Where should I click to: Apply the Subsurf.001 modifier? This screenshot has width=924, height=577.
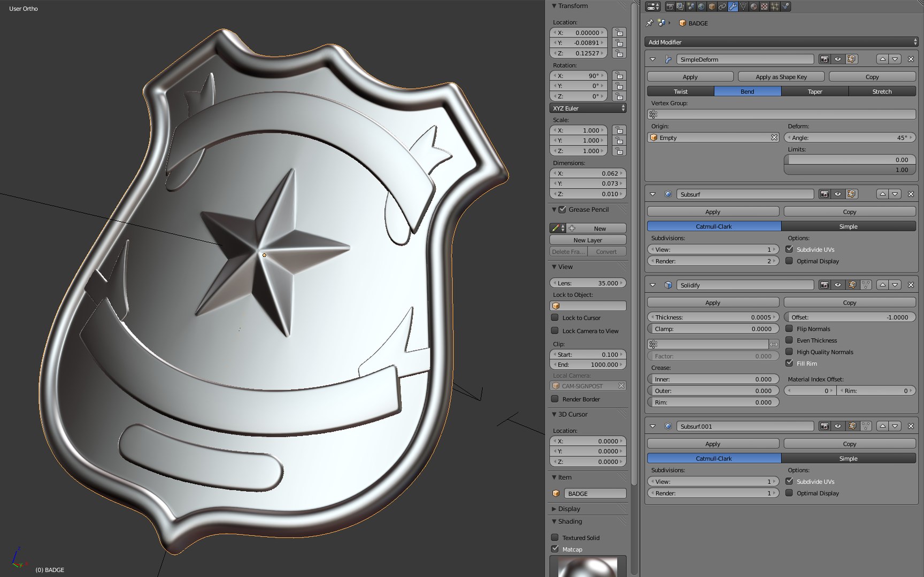[x=713, y=444]
